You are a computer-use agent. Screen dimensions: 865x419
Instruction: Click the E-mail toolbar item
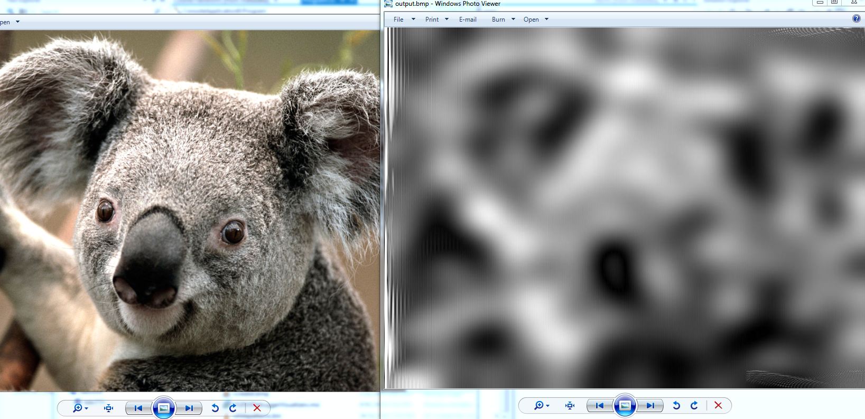[x=468, y=20]
